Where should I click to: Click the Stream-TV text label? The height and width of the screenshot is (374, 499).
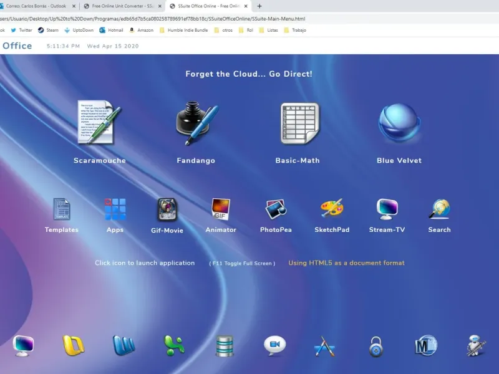pos(387,230)
